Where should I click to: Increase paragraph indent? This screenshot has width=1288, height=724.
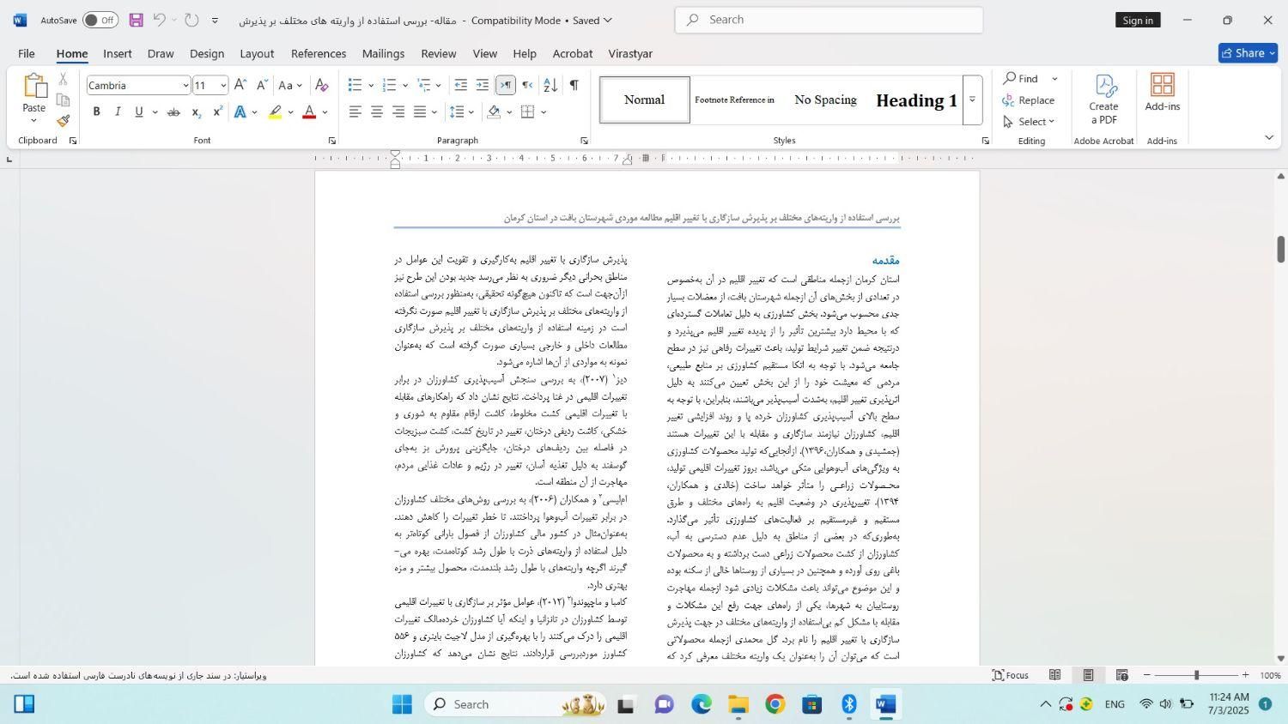pos(483,85)
